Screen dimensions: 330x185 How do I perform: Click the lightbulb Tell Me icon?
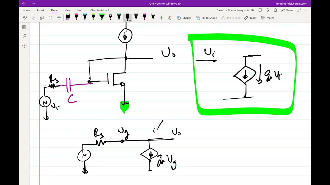point(268,10)
